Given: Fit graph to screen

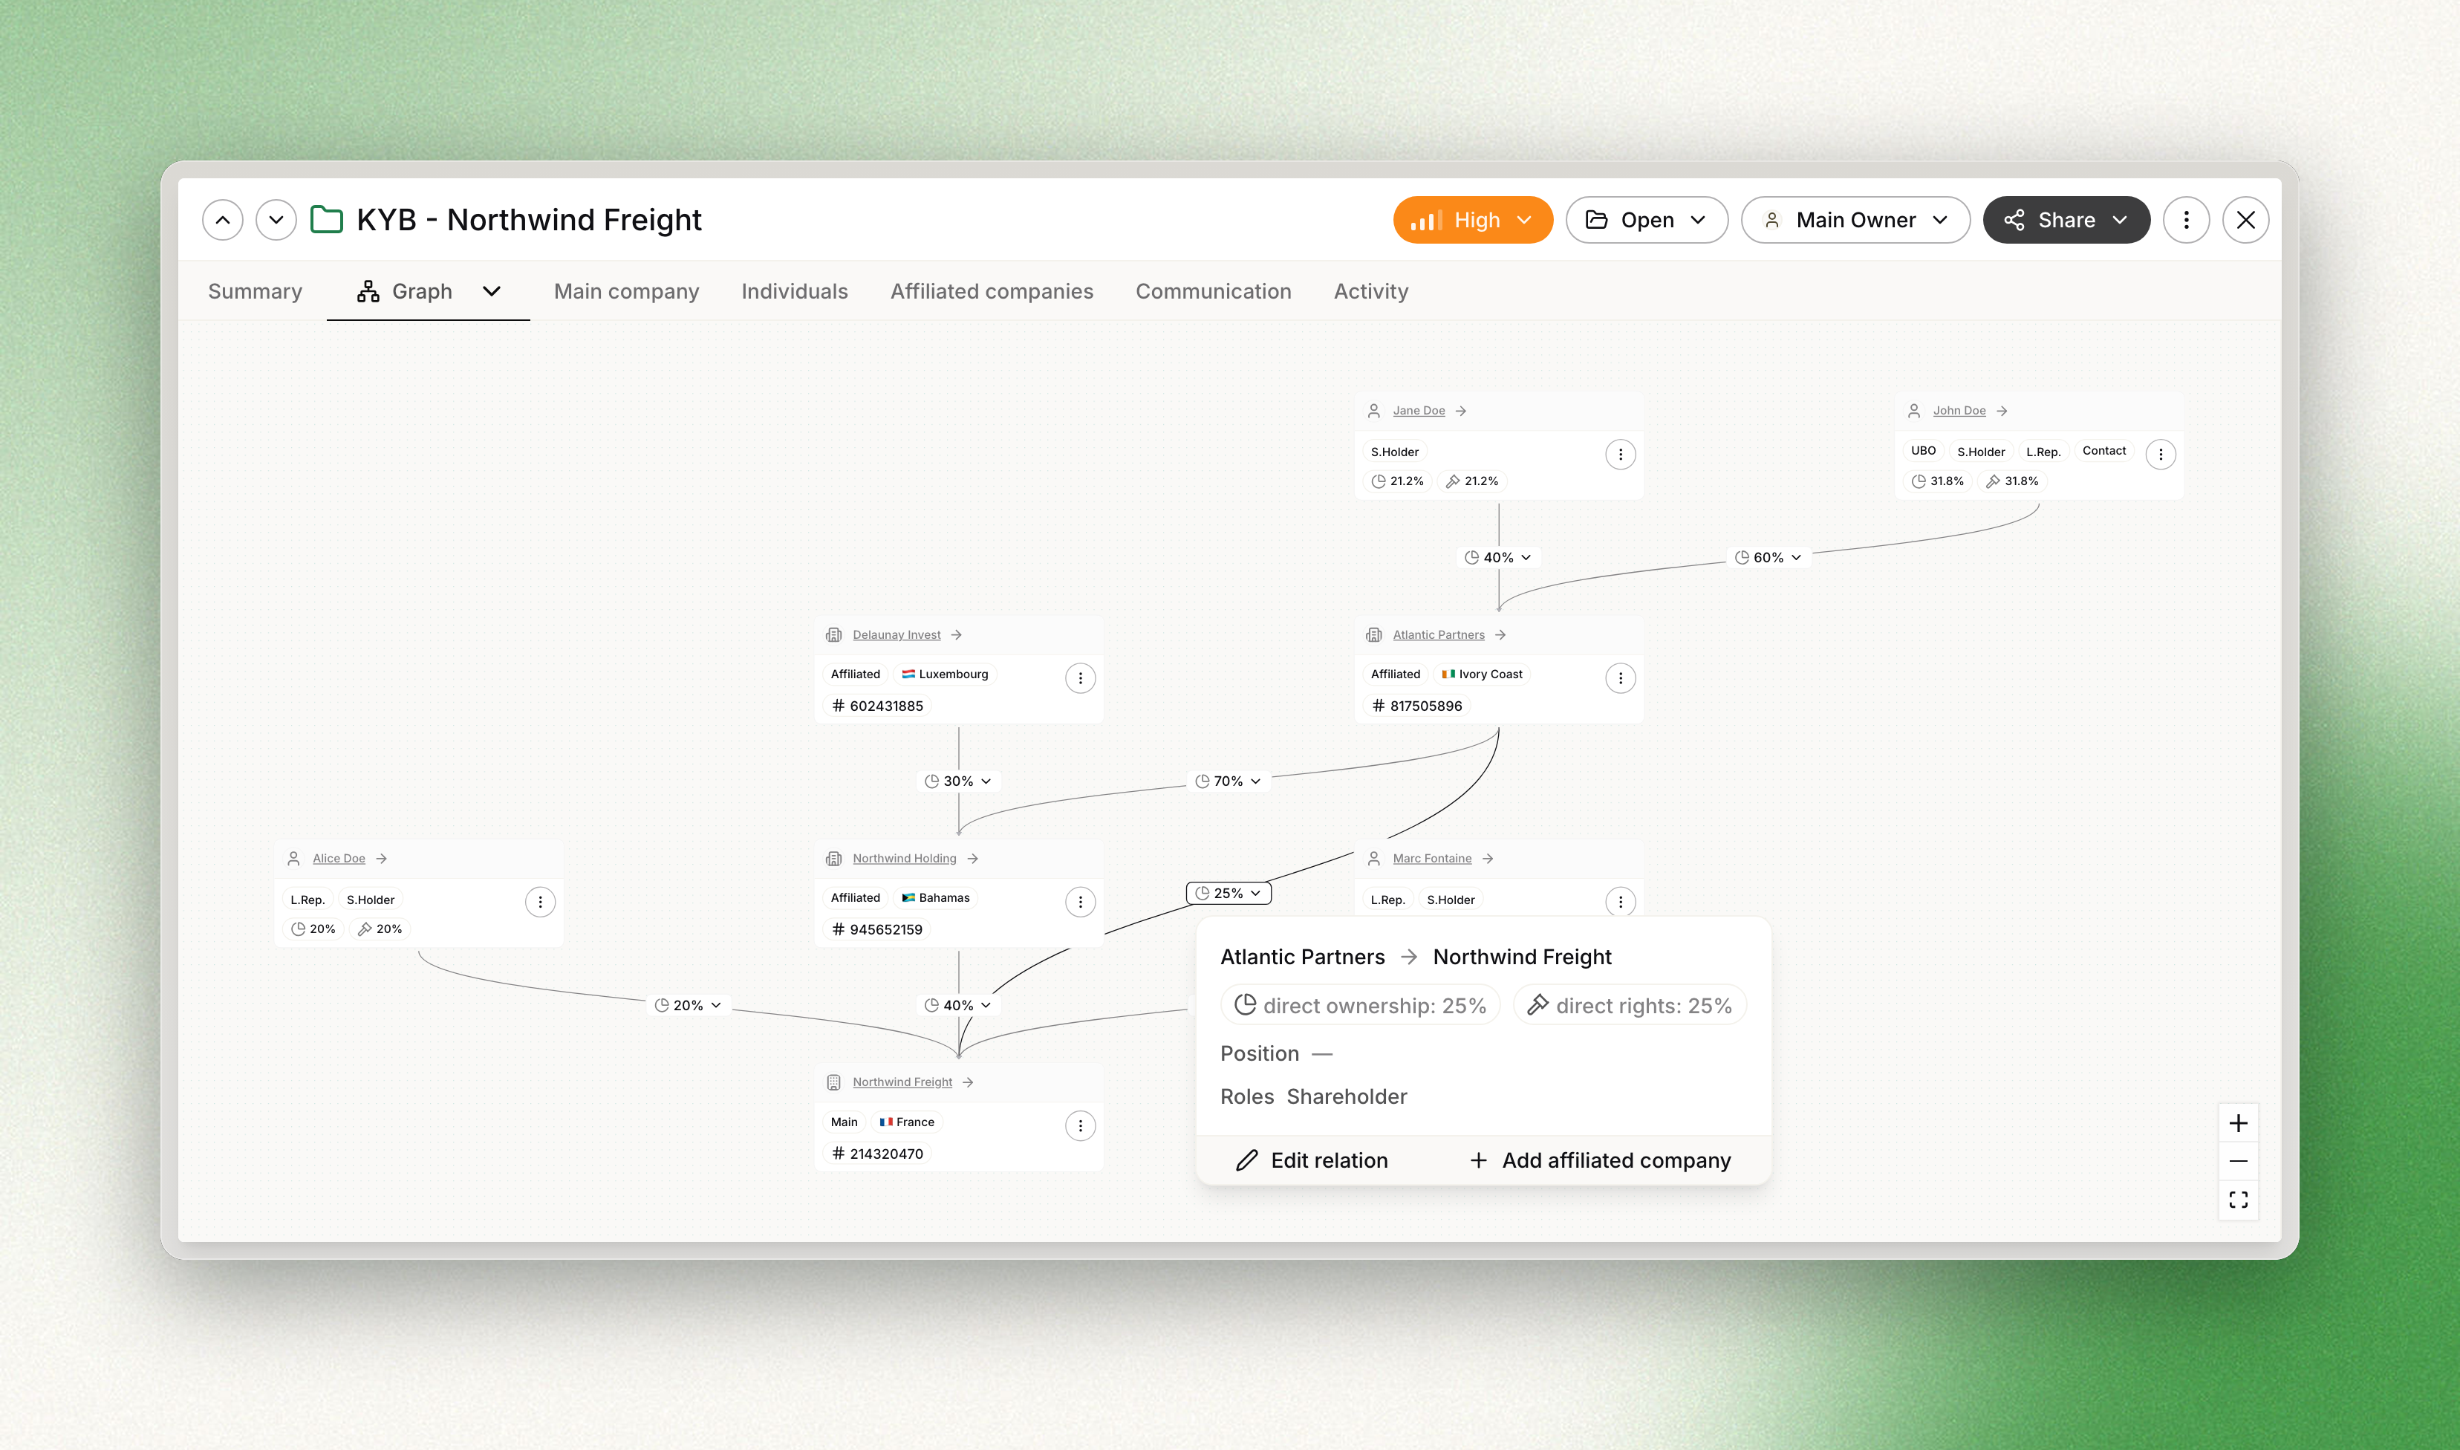Looking at the screenshot, I should (x=2238, y=1200).
